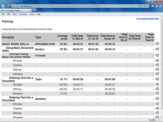
Task: Open a new blank tab
Action: coord(34,10)
